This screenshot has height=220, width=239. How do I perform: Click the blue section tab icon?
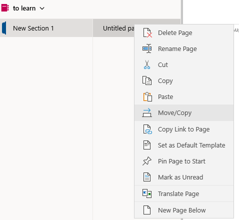pyautogui.click(x=4, y=28)
